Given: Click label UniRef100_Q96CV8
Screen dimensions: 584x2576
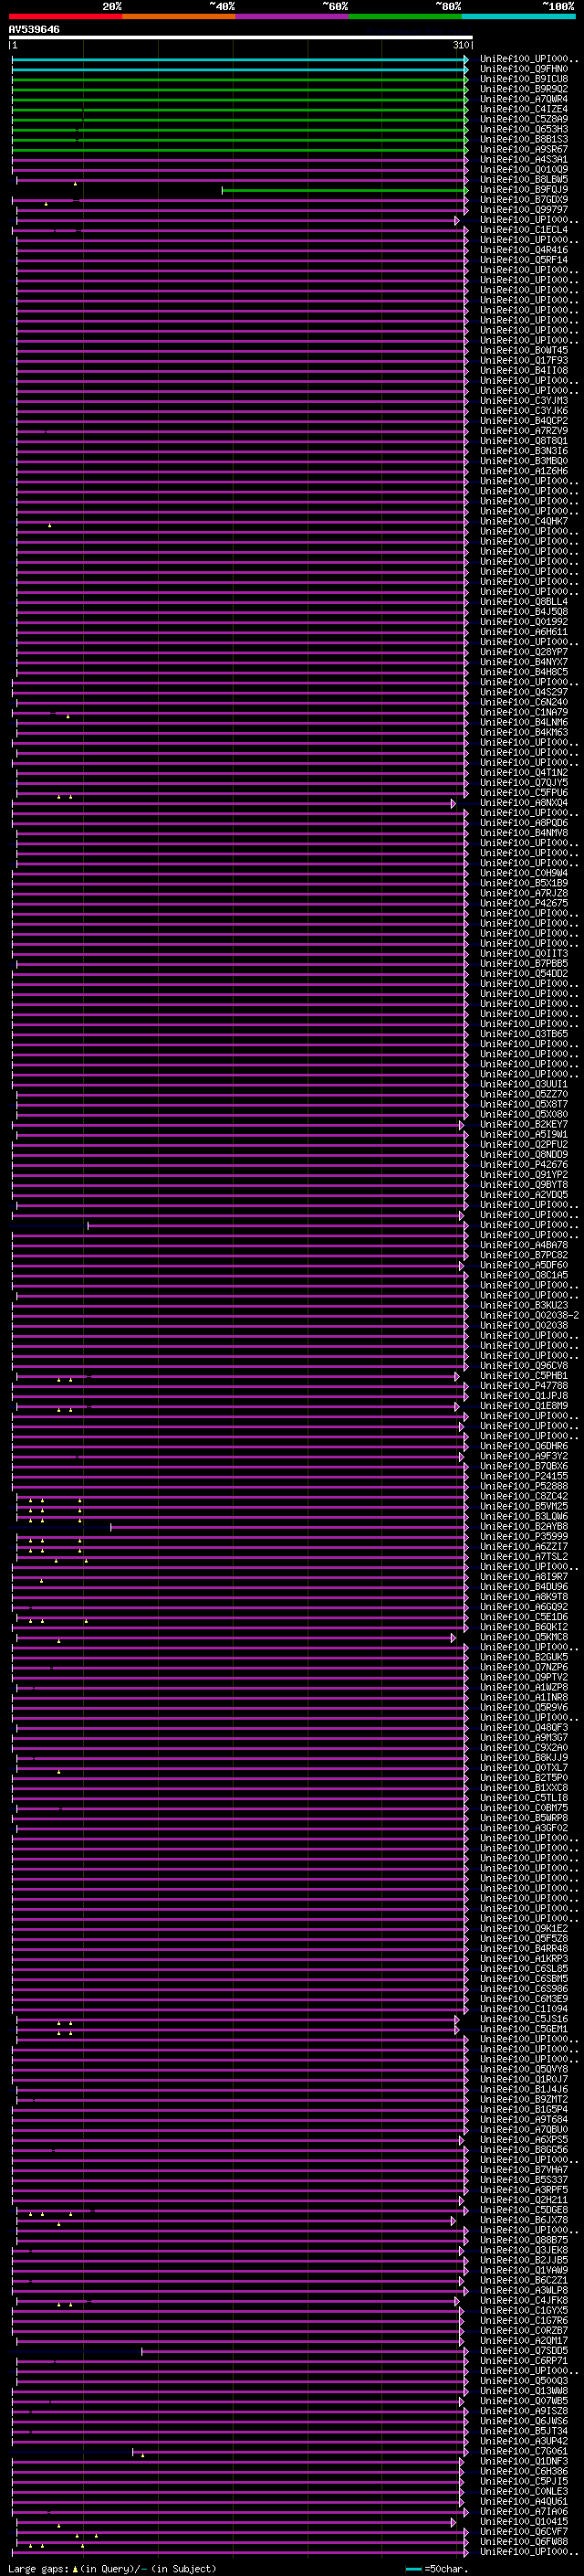Looking at the screenshot, I should [x=524, y=1365].
